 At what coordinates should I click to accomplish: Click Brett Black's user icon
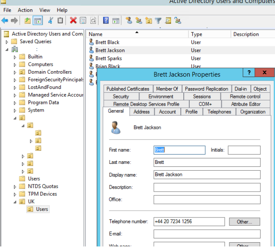click(91, 42)
